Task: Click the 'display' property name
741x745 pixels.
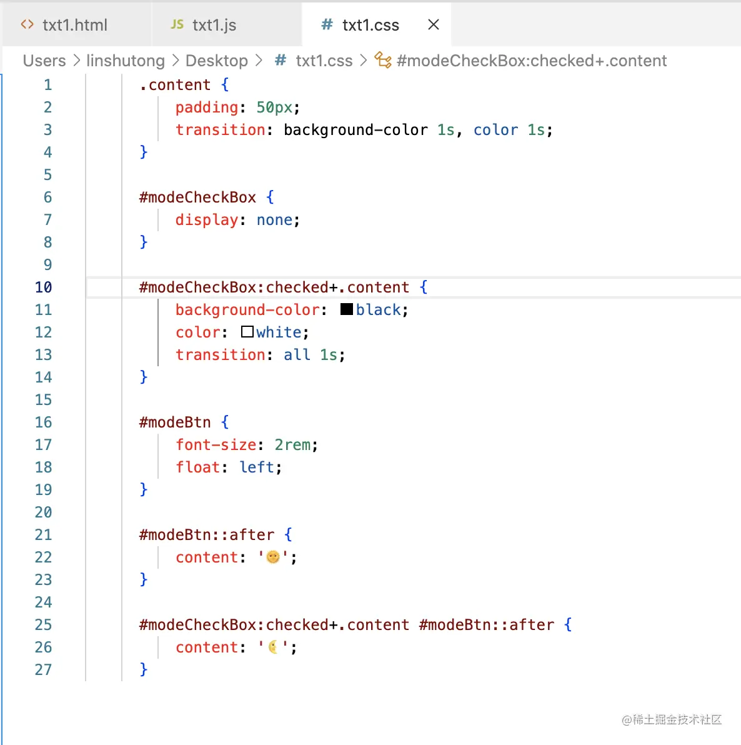Action: (x=207, y=219)
